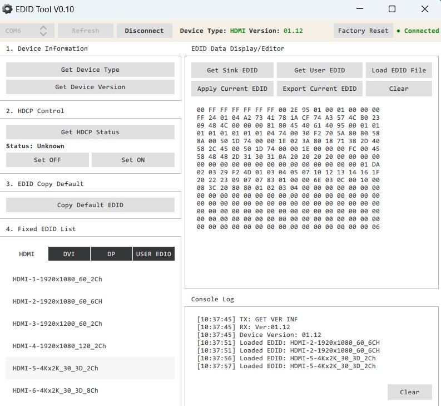Click Load EDID File
The width and height of the screenshot is (441, 406).
pos(399,70)
